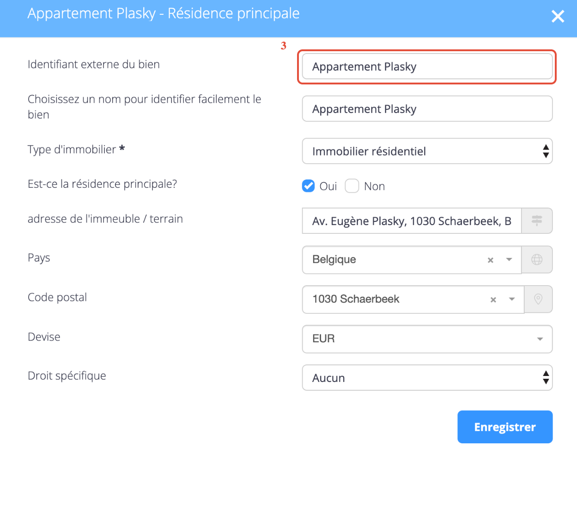Focus the Identifiant externe du bien field
Screen dimensions: 577x519
click(x=427, y=66)
